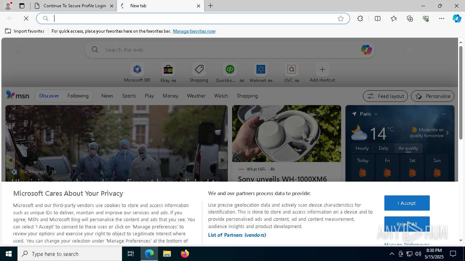The height and width of the screenshot is (261, 465).
Task: Open List of Partners (vendors) link
Action: click(x=237, y=235)
